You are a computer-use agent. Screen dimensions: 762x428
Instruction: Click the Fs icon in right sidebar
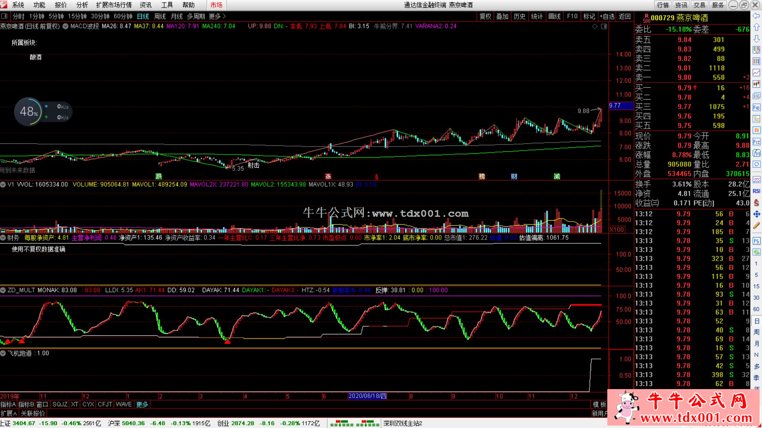point(756,241)
